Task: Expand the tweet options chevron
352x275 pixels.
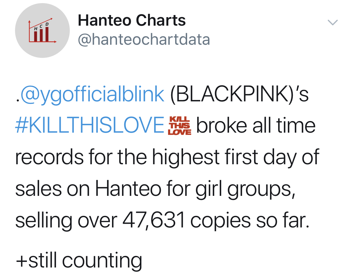Action: click(x=333, y=22)
